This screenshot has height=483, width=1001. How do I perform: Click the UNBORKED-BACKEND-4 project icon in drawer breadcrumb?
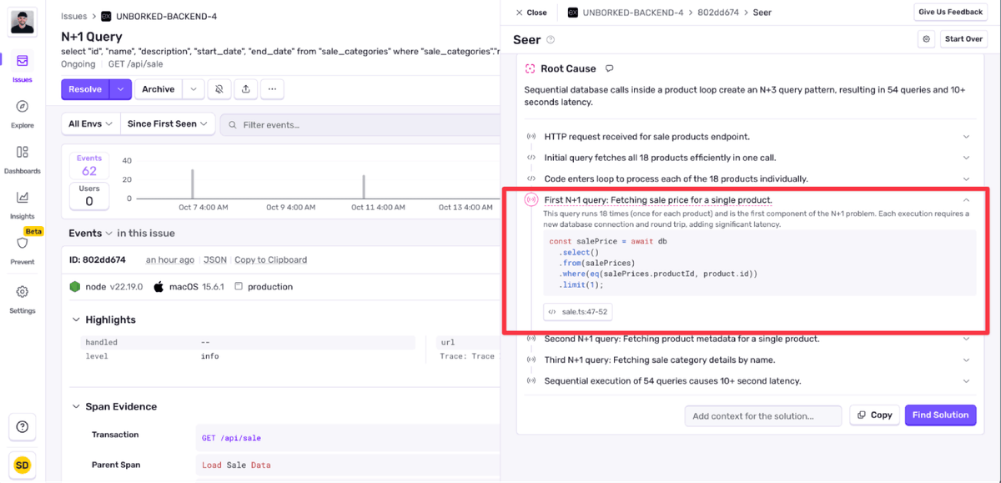coord(573,13)
